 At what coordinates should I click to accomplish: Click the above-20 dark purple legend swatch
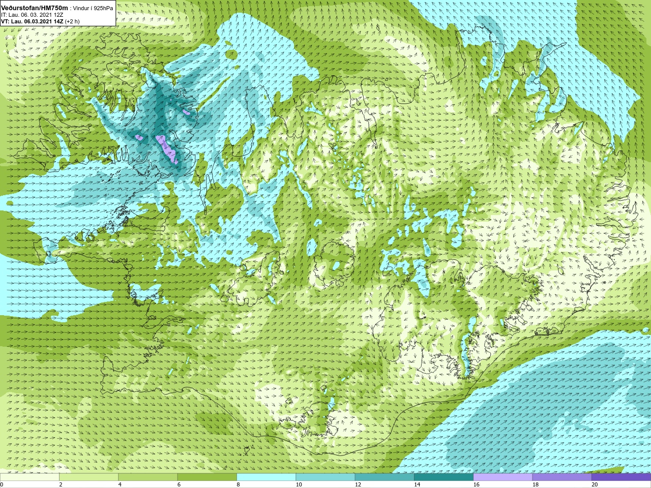click(x=621, y=477)
